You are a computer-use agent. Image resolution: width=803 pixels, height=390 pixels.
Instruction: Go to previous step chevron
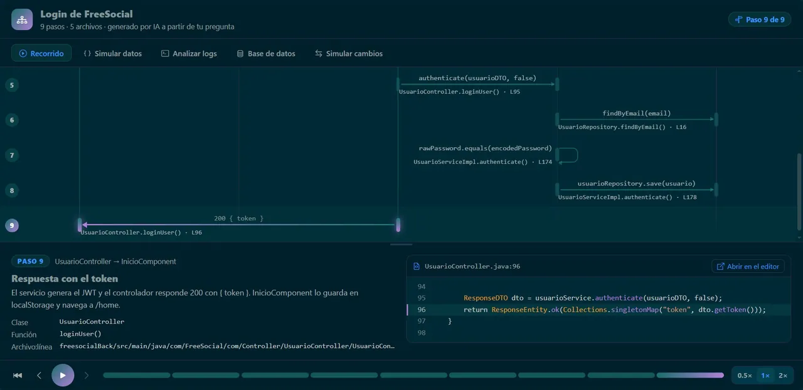coord(39,375)
